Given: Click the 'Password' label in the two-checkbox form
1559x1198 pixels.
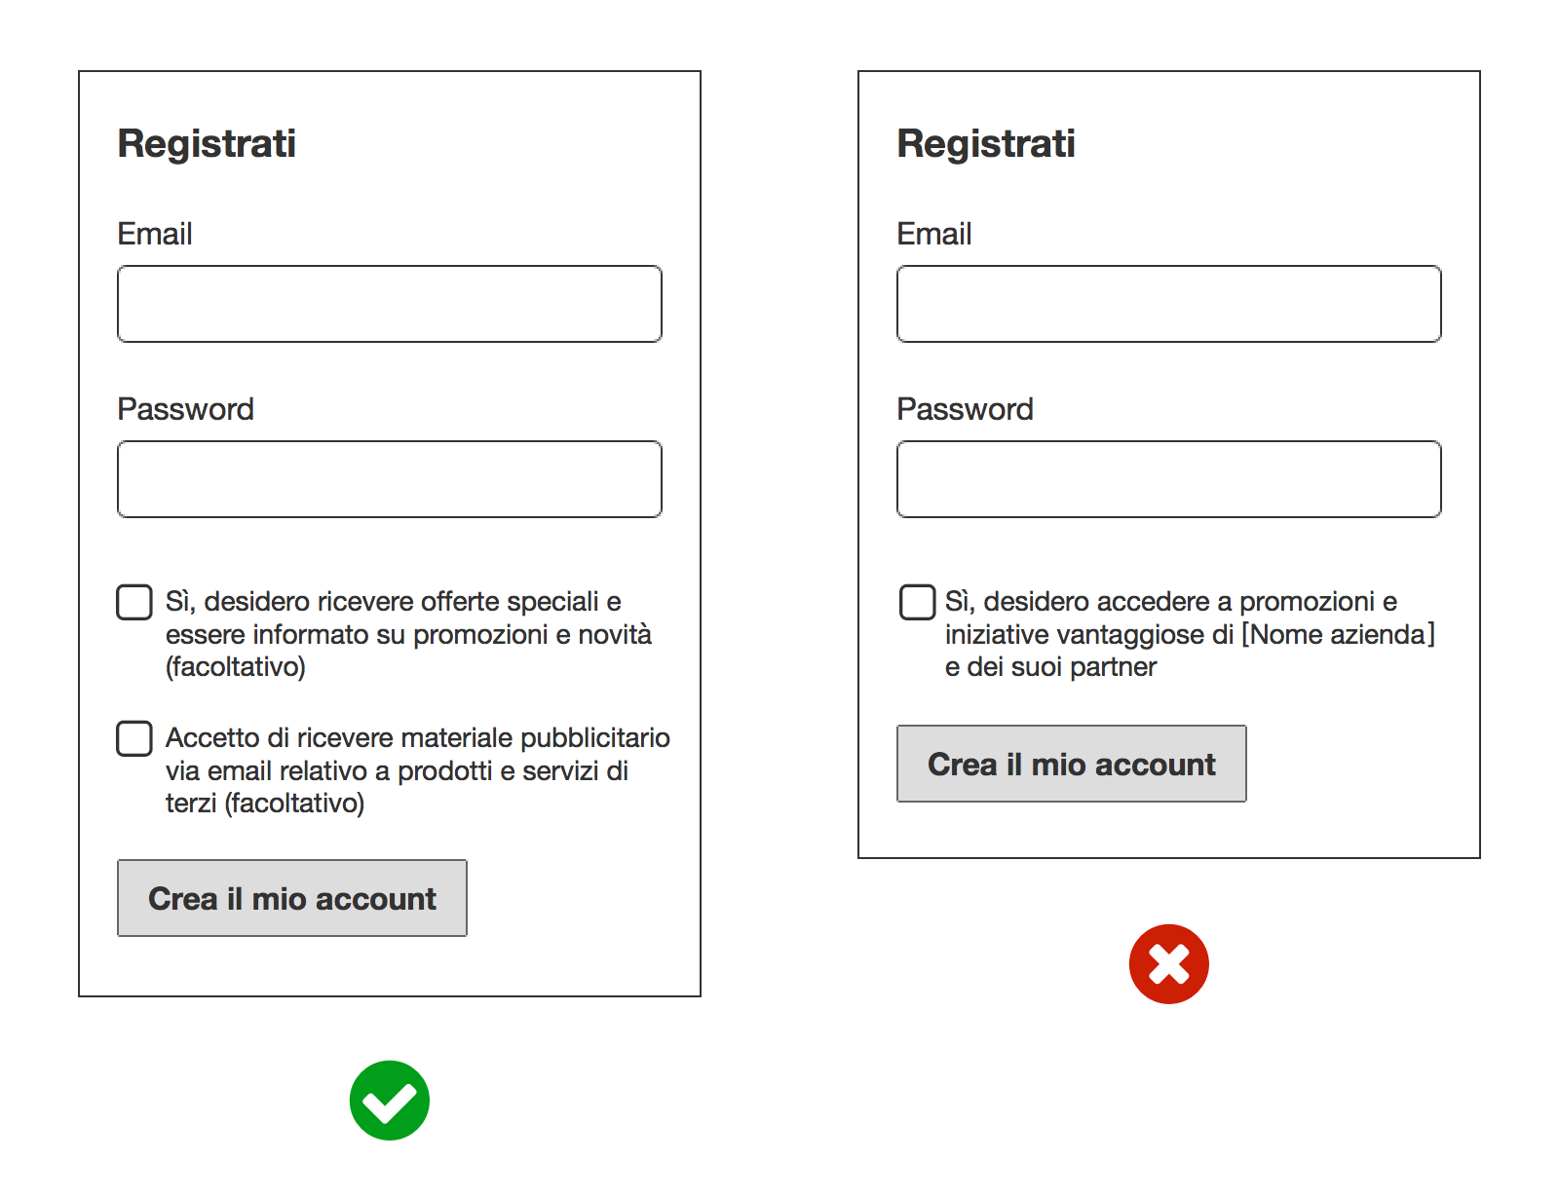Looking at the screenshot, I should [x=185, y=409].
